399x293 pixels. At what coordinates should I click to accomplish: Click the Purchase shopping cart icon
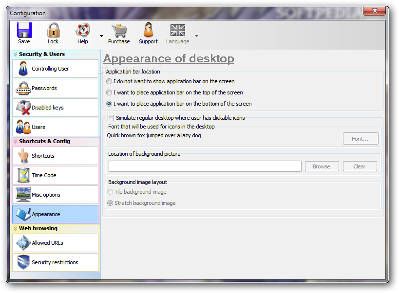click(119, 30)
